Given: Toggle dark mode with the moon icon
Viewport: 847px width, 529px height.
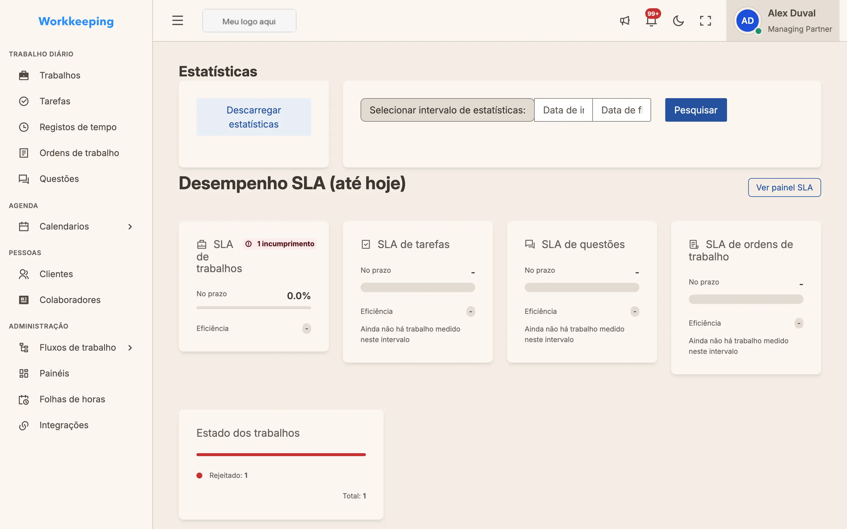Looking at the screenshot, I should click(x=678, y=21).
